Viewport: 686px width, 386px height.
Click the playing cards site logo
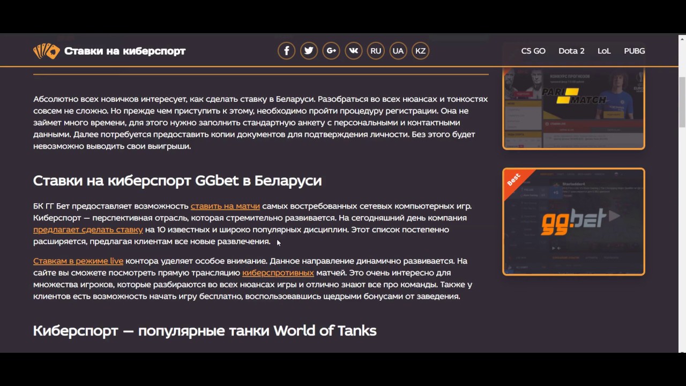click(x=46, y=51)
